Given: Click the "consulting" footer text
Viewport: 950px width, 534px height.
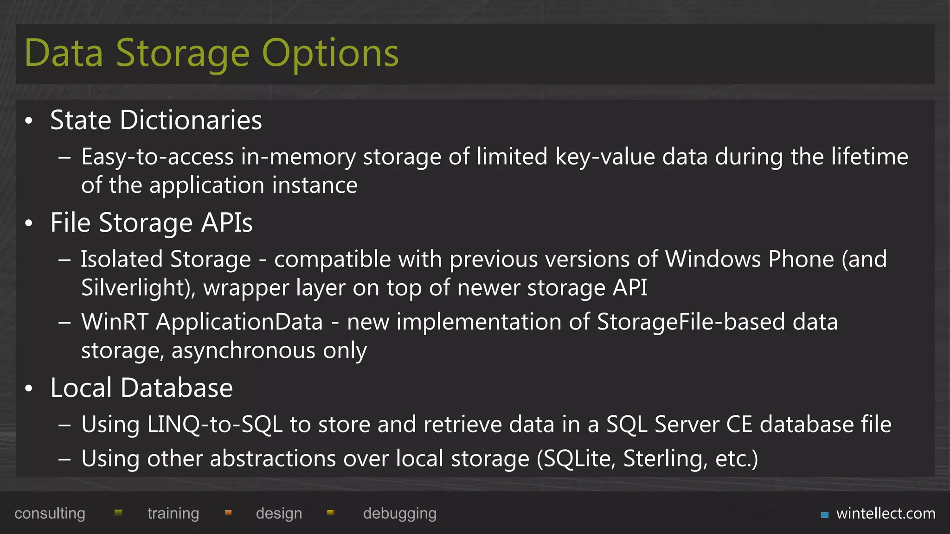Looking at the screenshot, I should coord(50,514).
